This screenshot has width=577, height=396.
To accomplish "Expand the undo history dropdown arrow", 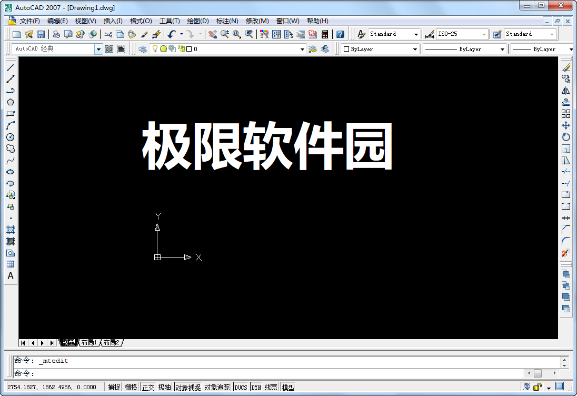I will tap(182, 34).
